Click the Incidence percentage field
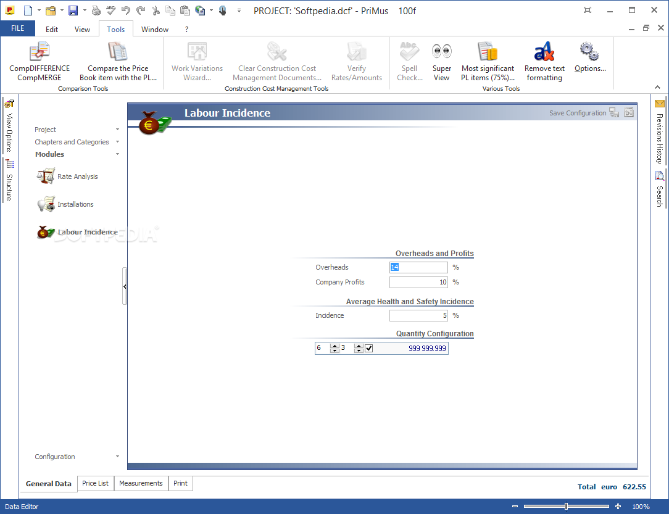 (x=418, y=316)
